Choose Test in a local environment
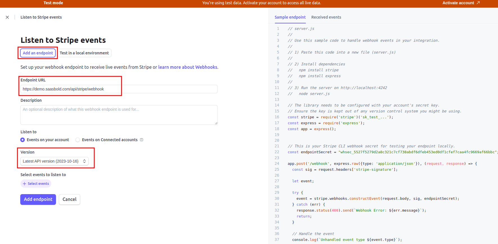Image resolution: width=498 pixels, height=244 pixels. coord(84,53)
